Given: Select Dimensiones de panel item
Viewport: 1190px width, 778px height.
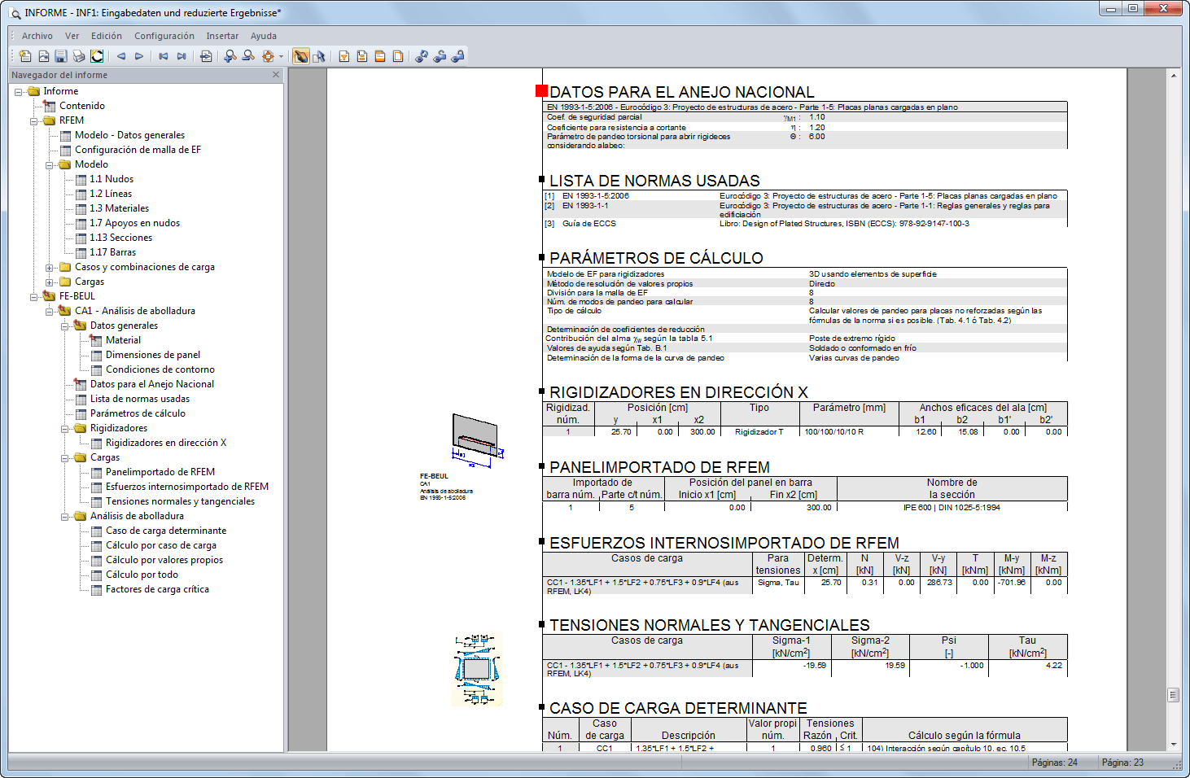Looking at the screenshot, I should pos(153,355).
